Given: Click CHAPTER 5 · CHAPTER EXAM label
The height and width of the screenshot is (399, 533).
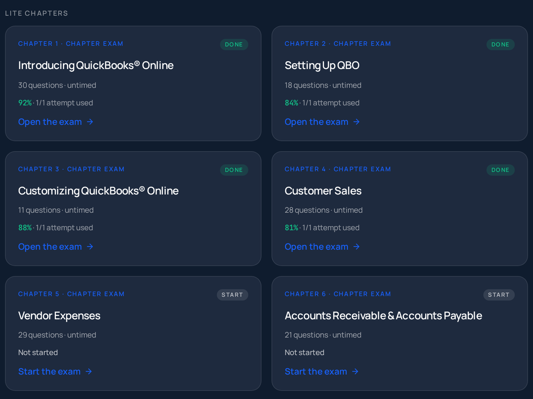Looking at the screenshot, I should 71,294.
